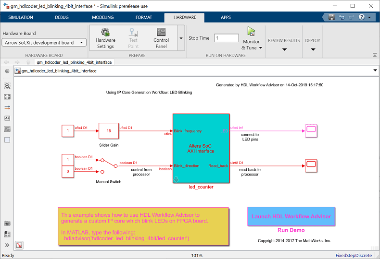The width and height of the screenshot is (380, 259).
Task: Expand the Deploy dropdown
Action: click(313, 49)
